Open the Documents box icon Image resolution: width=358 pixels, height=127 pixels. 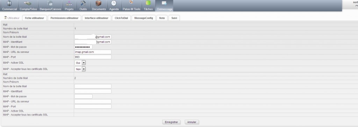pyautogui.click(x=99, y=3)
